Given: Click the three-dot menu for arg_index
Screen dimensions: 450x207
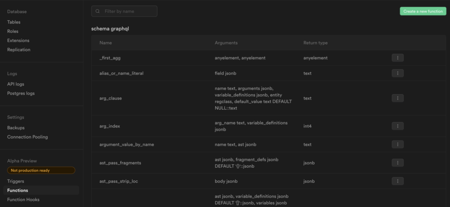Looking at the screenshot, I should click(x=397, y=126).
